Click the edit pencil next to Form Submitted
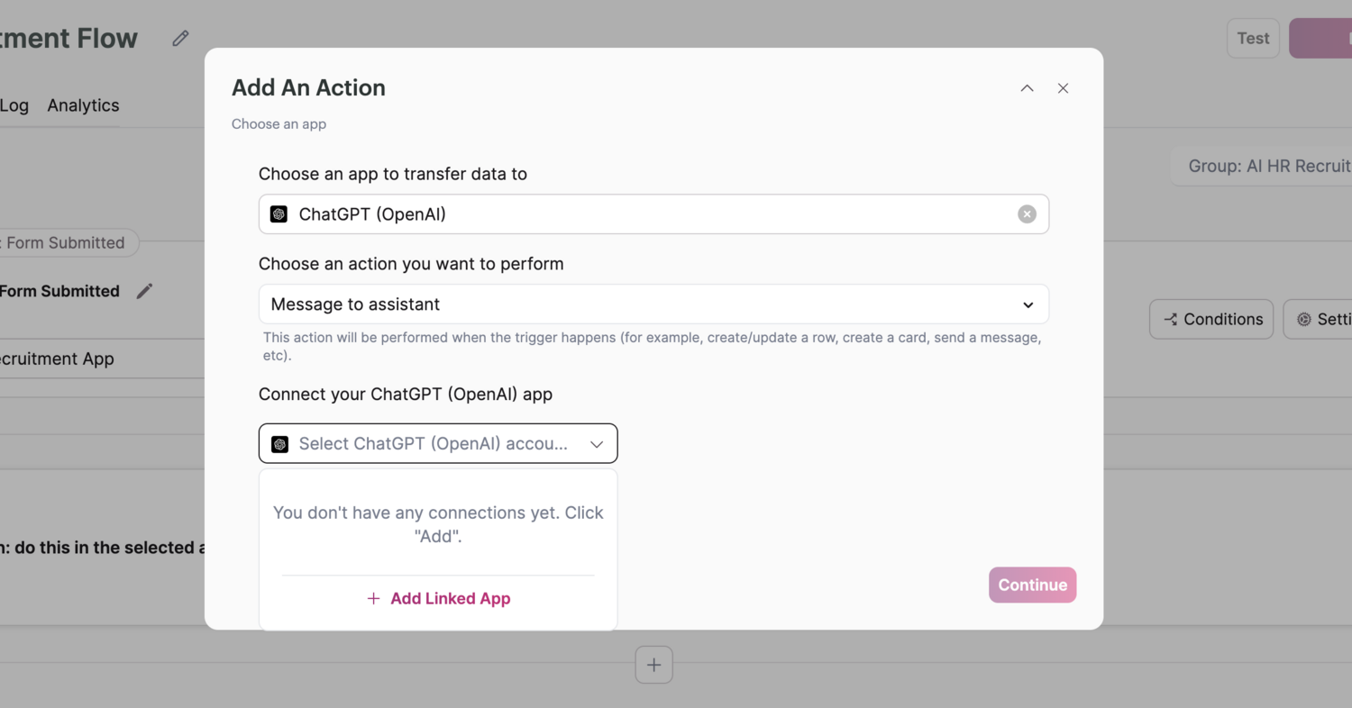This screenshot has height=708, width=1352. pyautogui.click(x=144, y=291)
